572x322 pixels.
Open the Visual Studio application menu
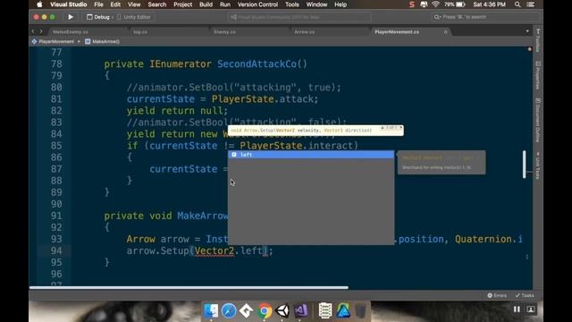[x=68, y=4]
